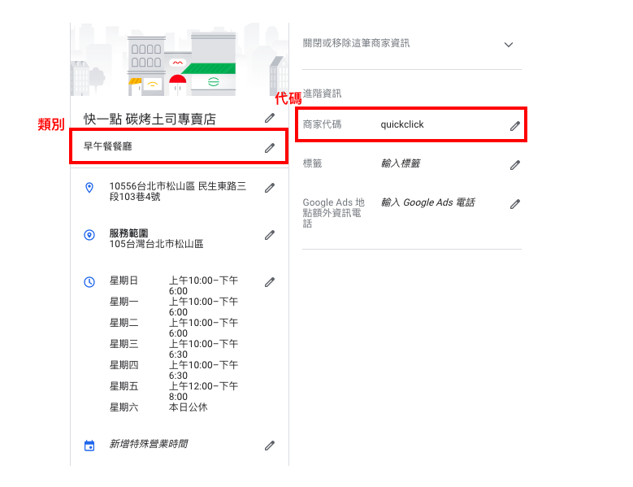Edit the 標籤 pencil icon
This screenshot has height=487, width=633.
pyautogui.click(x=514, y=165)
